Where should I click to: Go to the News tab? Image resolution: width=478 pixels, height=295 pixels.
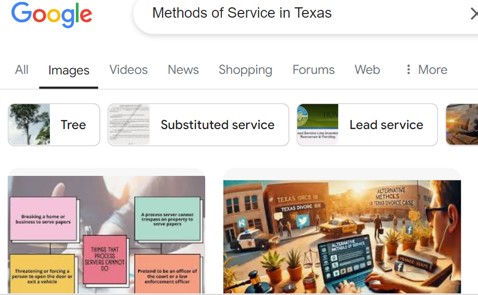coord(183,70)
